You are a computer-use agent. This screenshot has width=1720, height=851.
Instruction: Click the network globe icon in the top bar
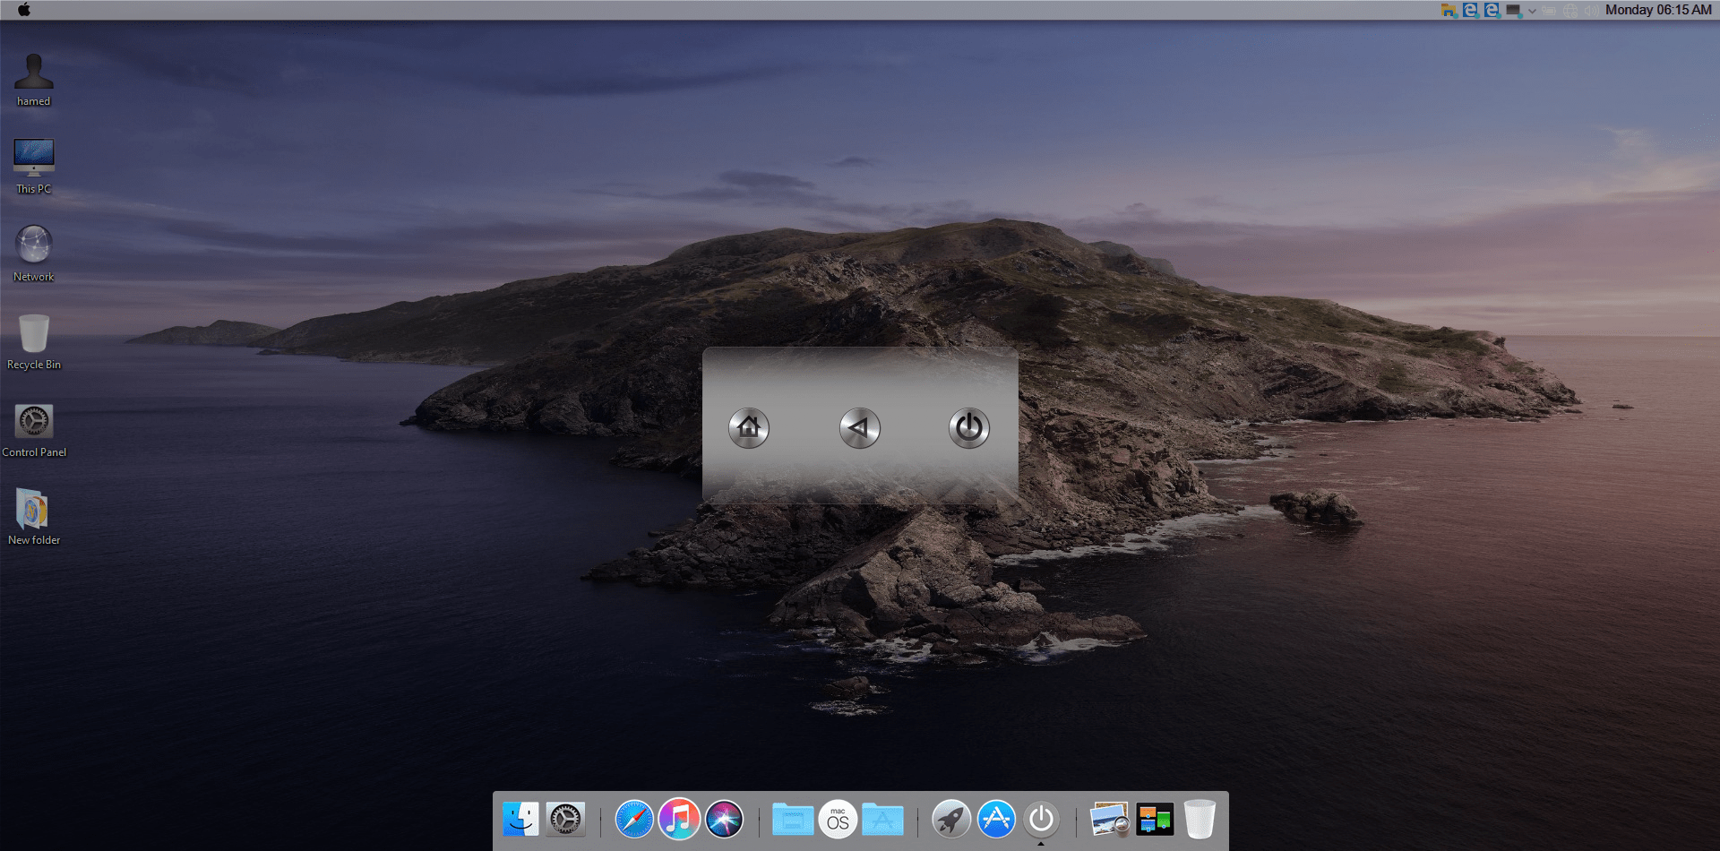pyautogui.click(x=1570, y=11)
